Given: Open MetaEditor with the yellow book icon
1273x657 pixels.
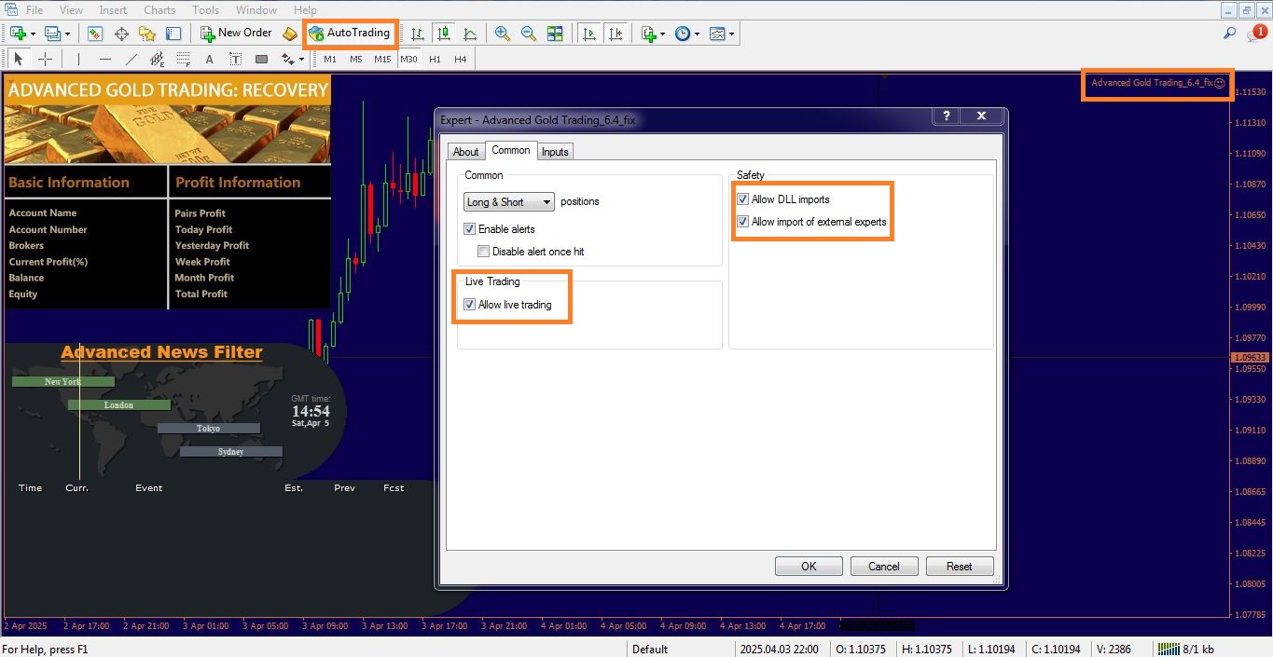Looking at the screenshot, I should tap(290, 34).
